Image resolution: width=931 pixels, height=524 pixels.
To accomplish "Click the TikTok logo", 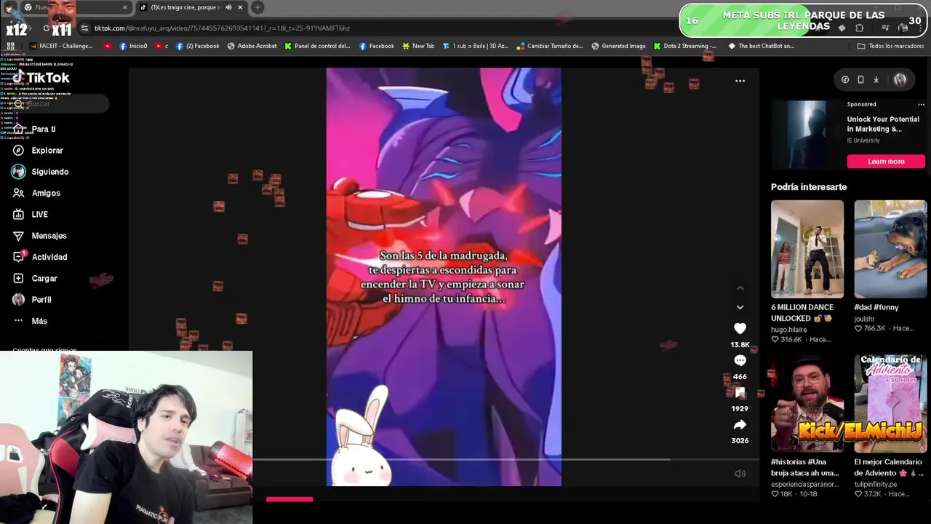I will coord(41,78).
